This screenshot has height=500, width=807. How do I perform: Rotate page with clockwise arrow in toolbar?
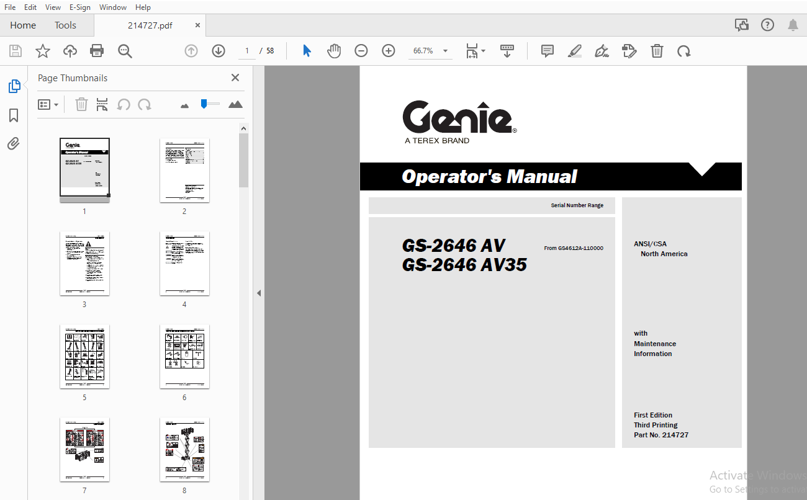(684, 51)
